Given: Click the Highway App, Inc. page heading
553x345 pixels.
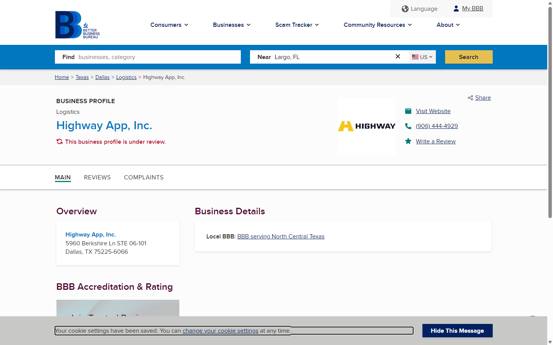Looking at the screenshot, I should [104, 126].
